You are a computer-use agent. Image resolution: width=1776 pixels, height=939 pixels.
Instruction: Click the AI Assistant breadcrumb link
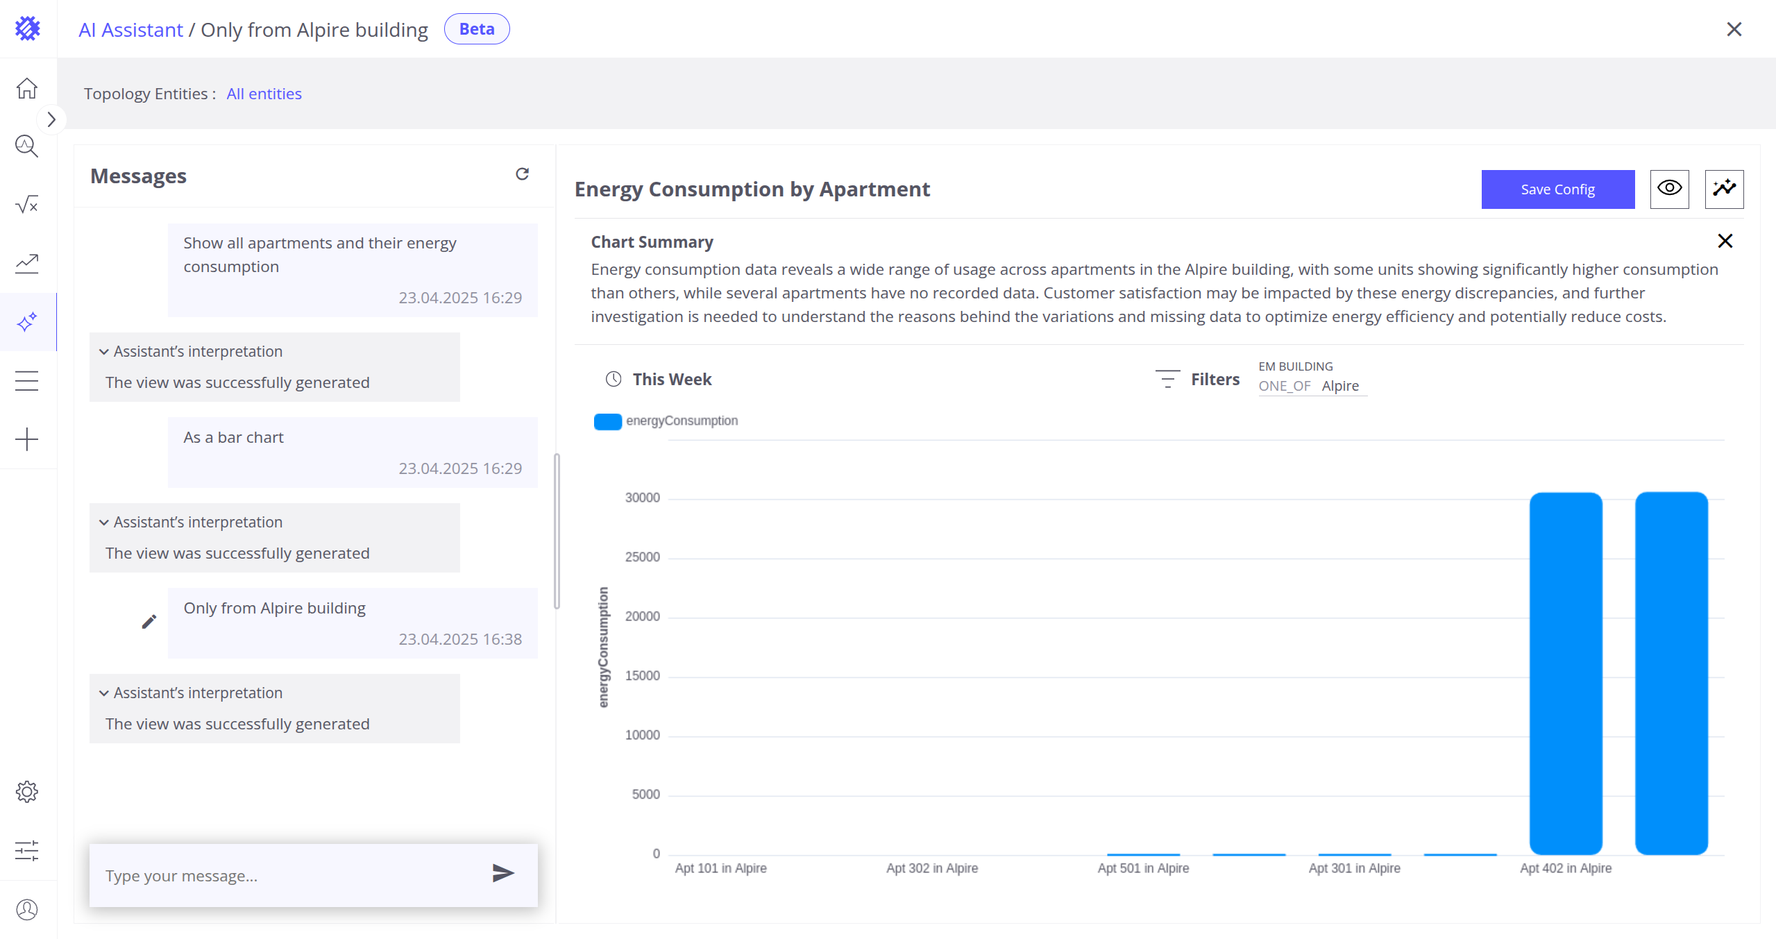(x=130, y=30)
